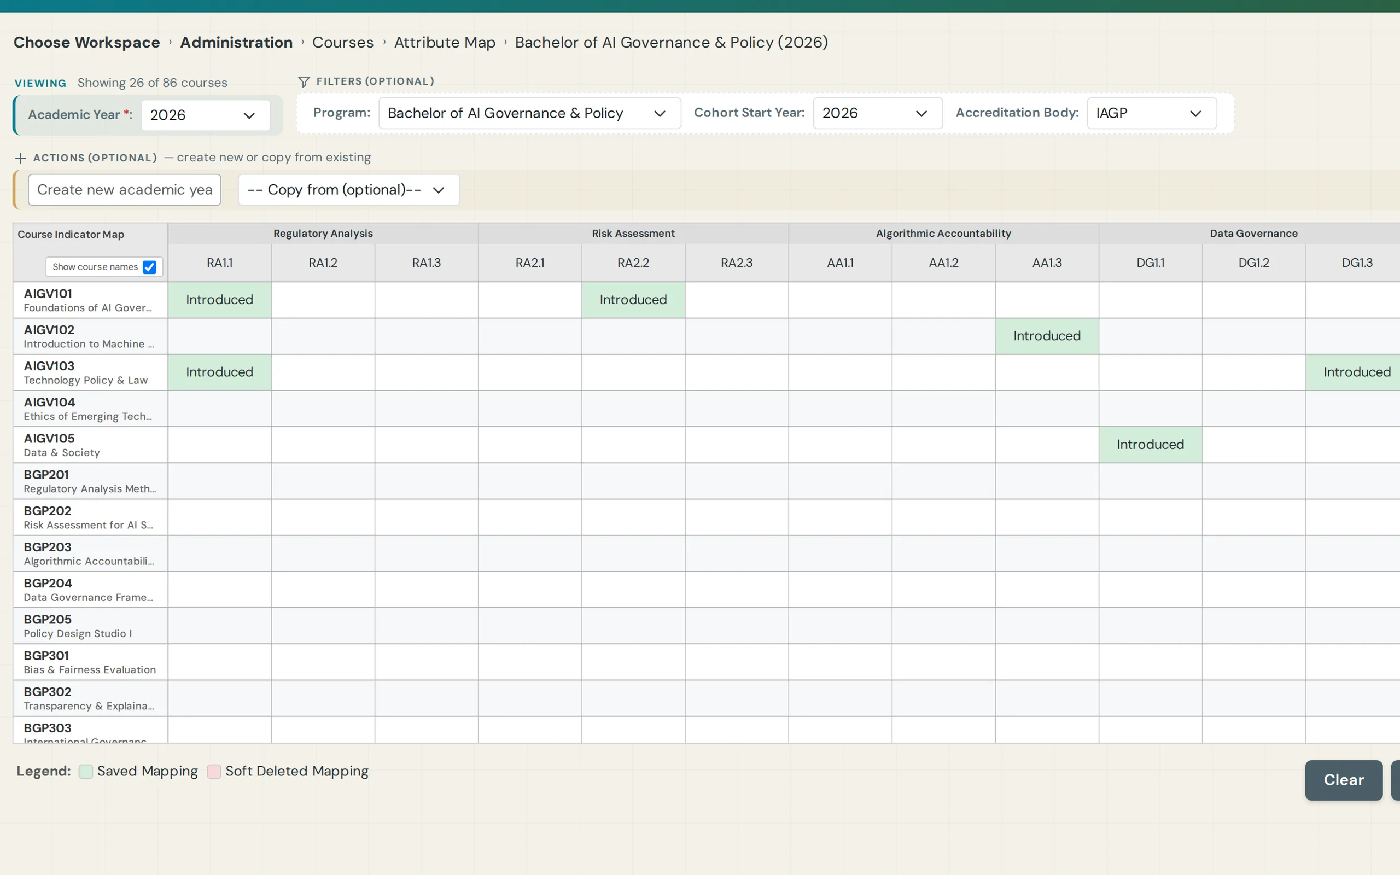
Task: Select BGP205 Policy Design Studio I
Action: pyautogui.click(x=90, y=626)
